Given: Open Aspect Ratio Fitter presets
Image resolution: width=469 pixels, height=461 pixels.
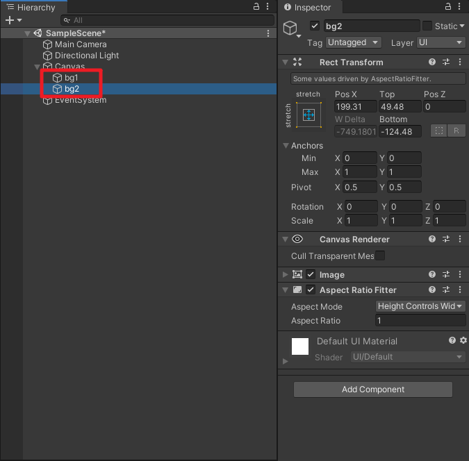Looking at the screenshot, I should point(446,290).
